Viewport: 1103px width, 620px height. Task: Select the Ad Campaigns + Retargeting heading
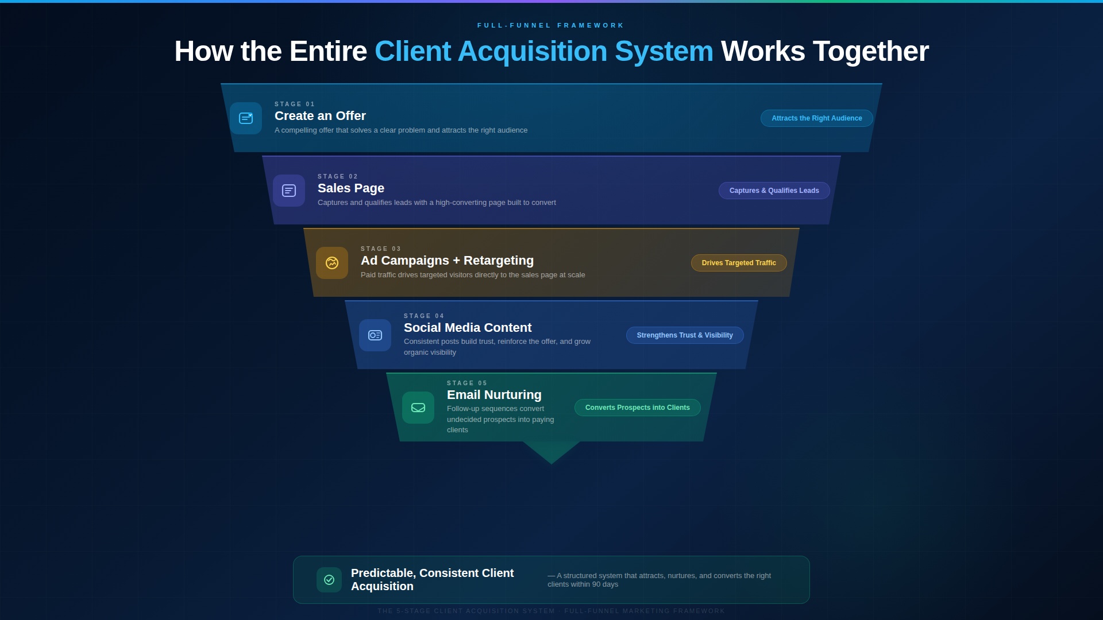pos(447,261)
